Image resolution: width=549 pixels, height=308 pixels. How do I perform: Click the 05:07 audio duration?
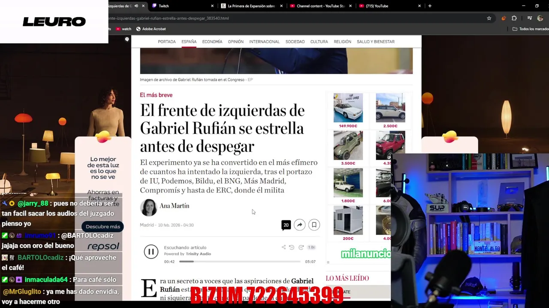coord(310,261)
